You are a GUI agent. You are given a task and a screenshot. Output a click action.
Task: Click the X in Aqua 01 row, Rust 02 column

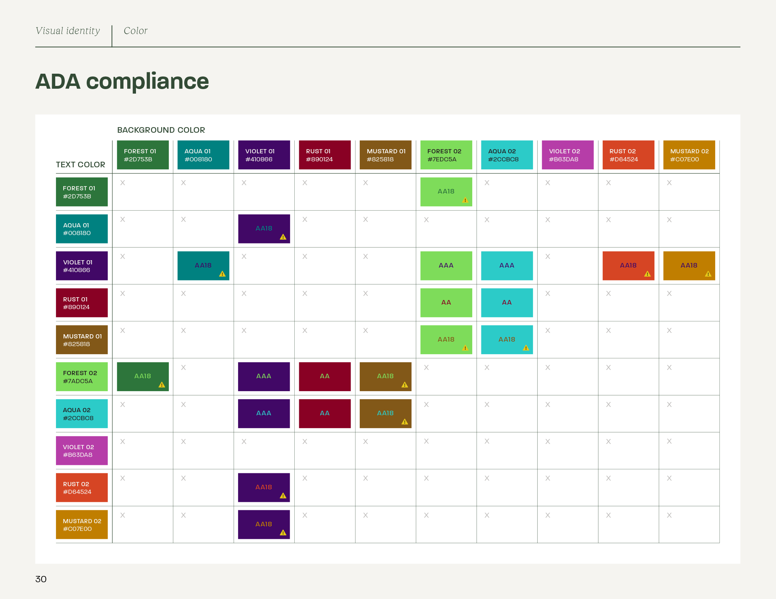(x=609, y=220)
